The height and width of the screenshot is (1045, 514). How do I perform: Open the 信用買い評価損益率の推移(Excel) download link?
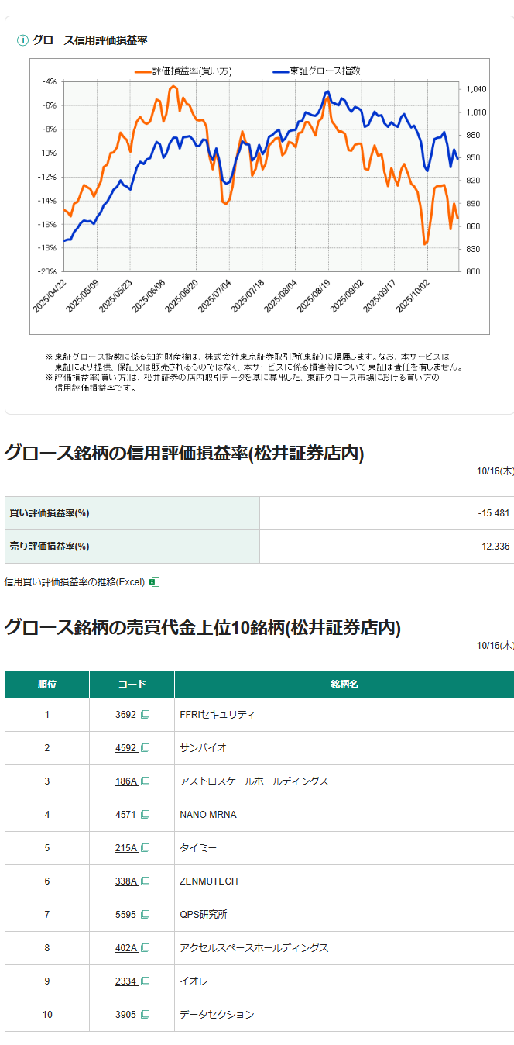74,581
